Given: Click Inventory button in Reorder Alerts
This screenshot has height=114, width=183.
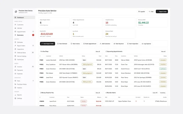Looking at the screenshot, I should pyautogui.click(x=163, y=93).
